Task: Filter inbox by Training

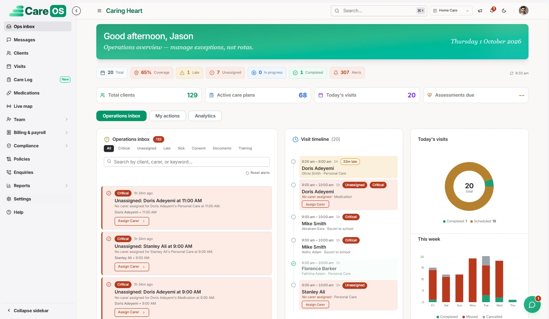Action: point(245,148)
